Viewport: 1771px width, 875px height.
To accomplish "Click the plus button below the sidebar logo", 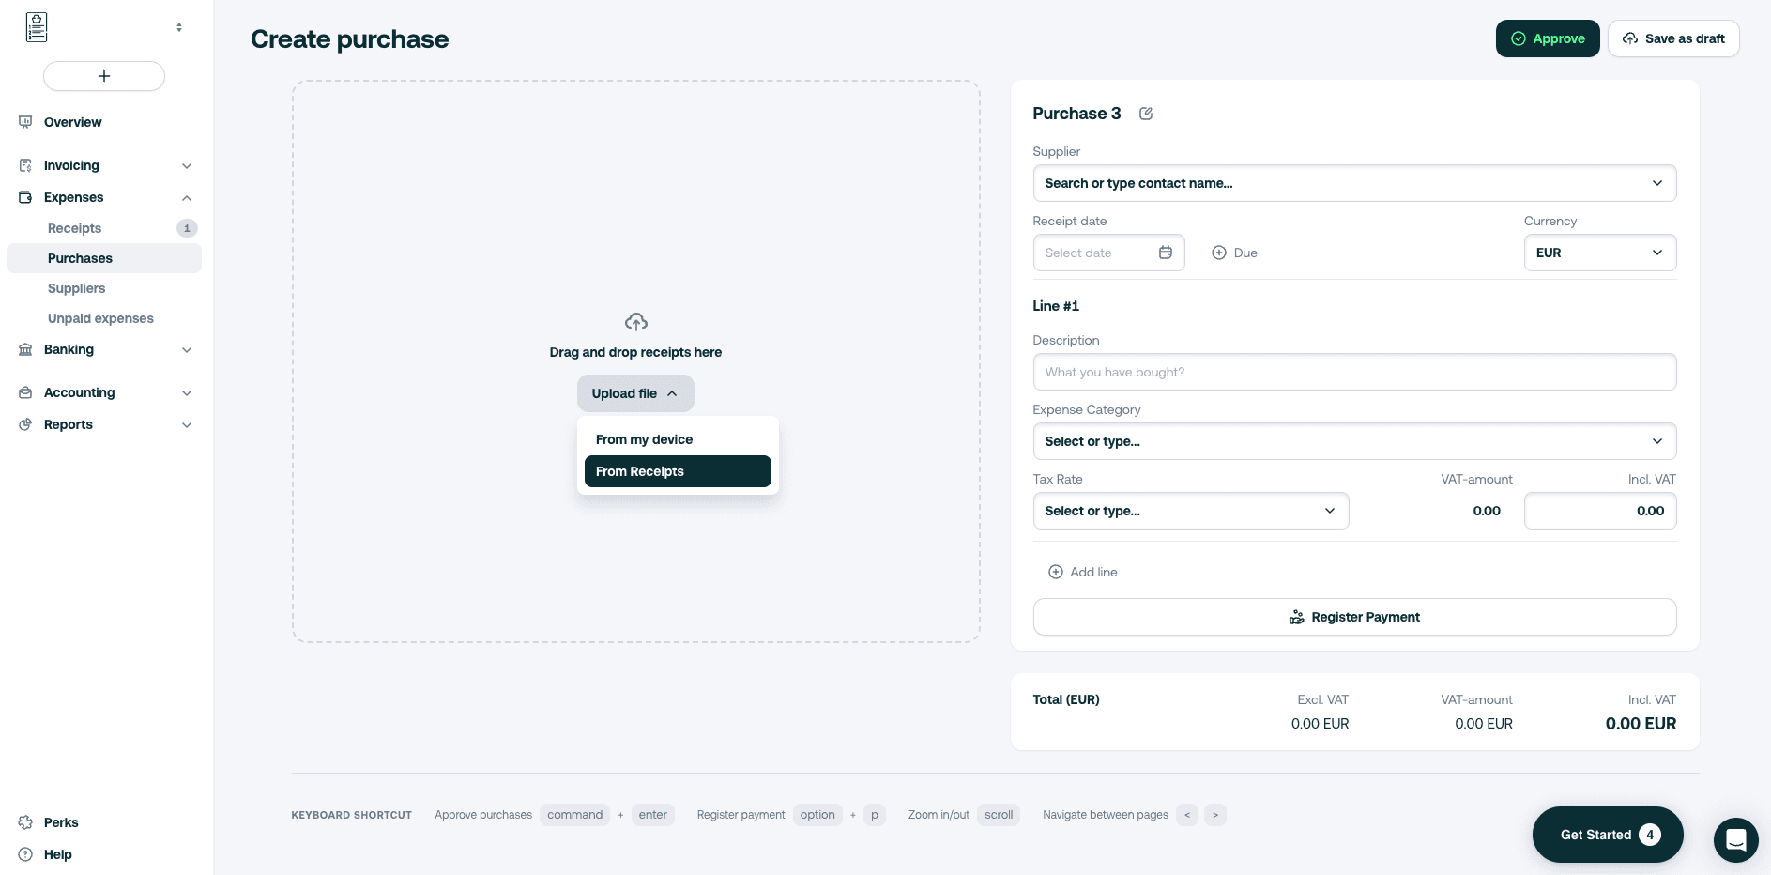I will (x=104, y=76).
